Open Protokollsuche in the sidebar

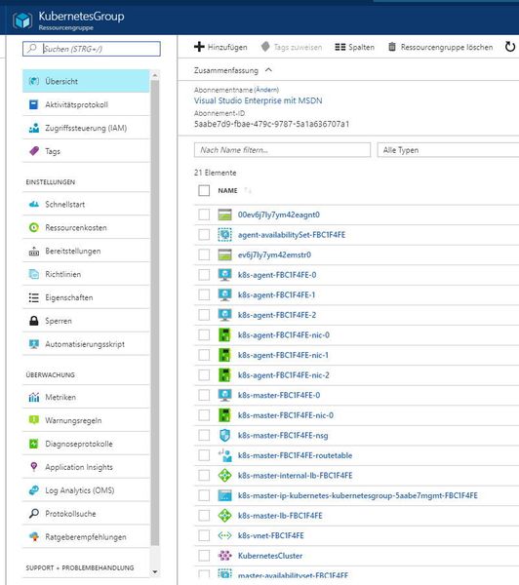tap(86, 514)
